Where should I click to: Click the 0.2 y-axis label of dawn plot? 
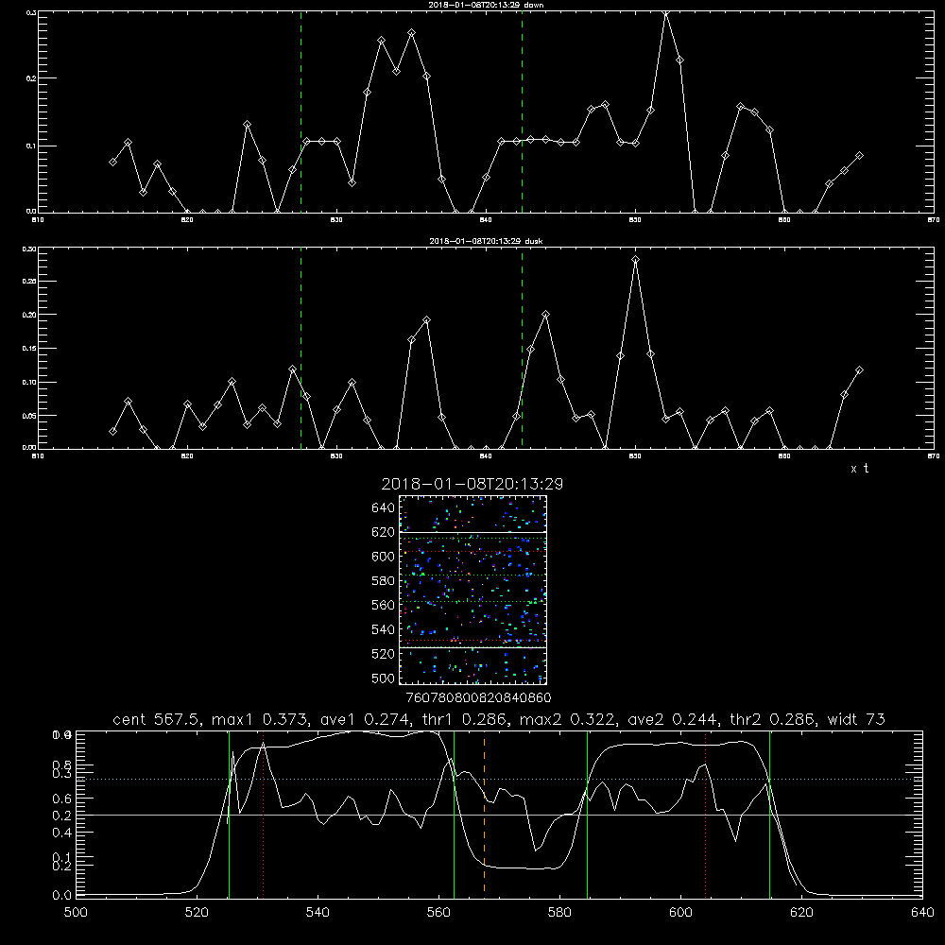(31, 78)
